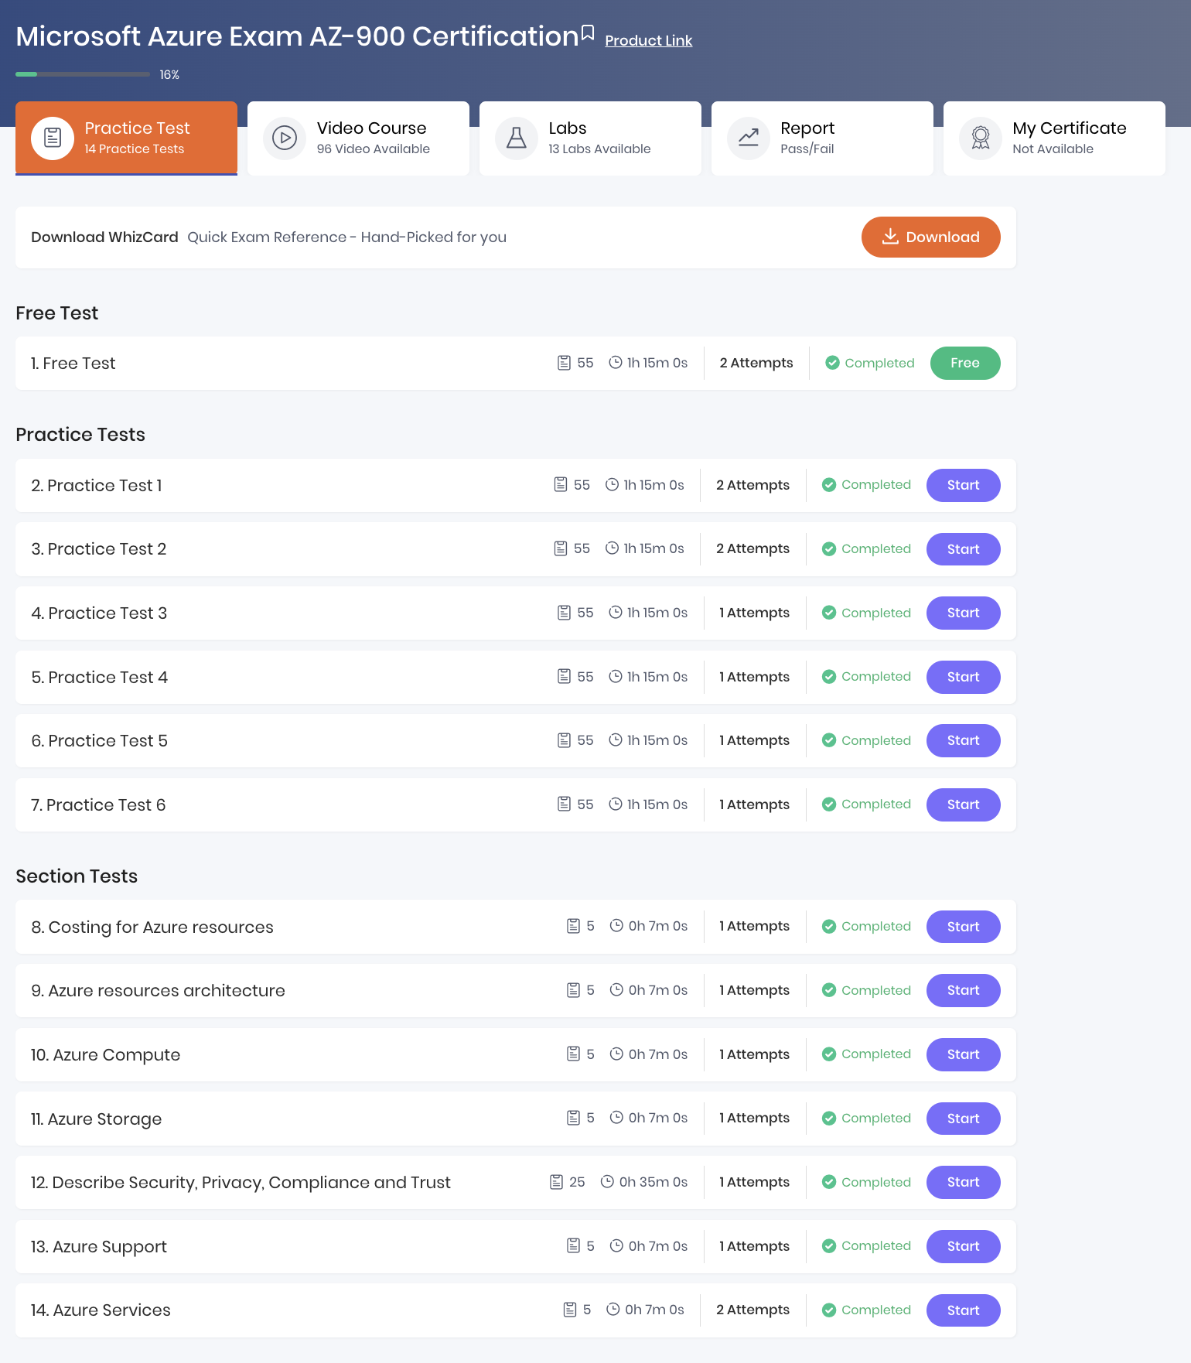1191x1363 pixels.
Task: Start Practice Test 4
Action: click(963, 677)
